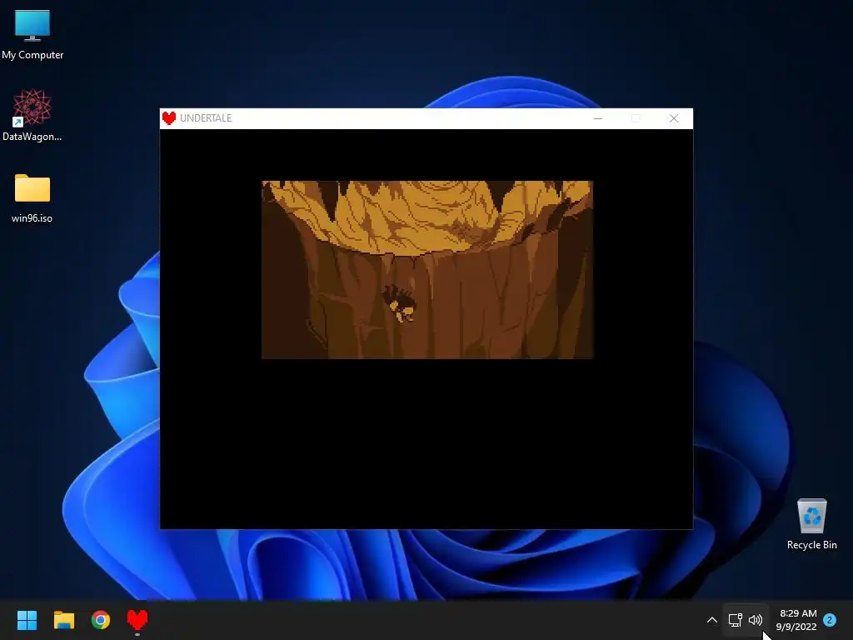Open notification center badge showing 2
Viewport: 853px width, 640px height.
click(x=830, y=620)
